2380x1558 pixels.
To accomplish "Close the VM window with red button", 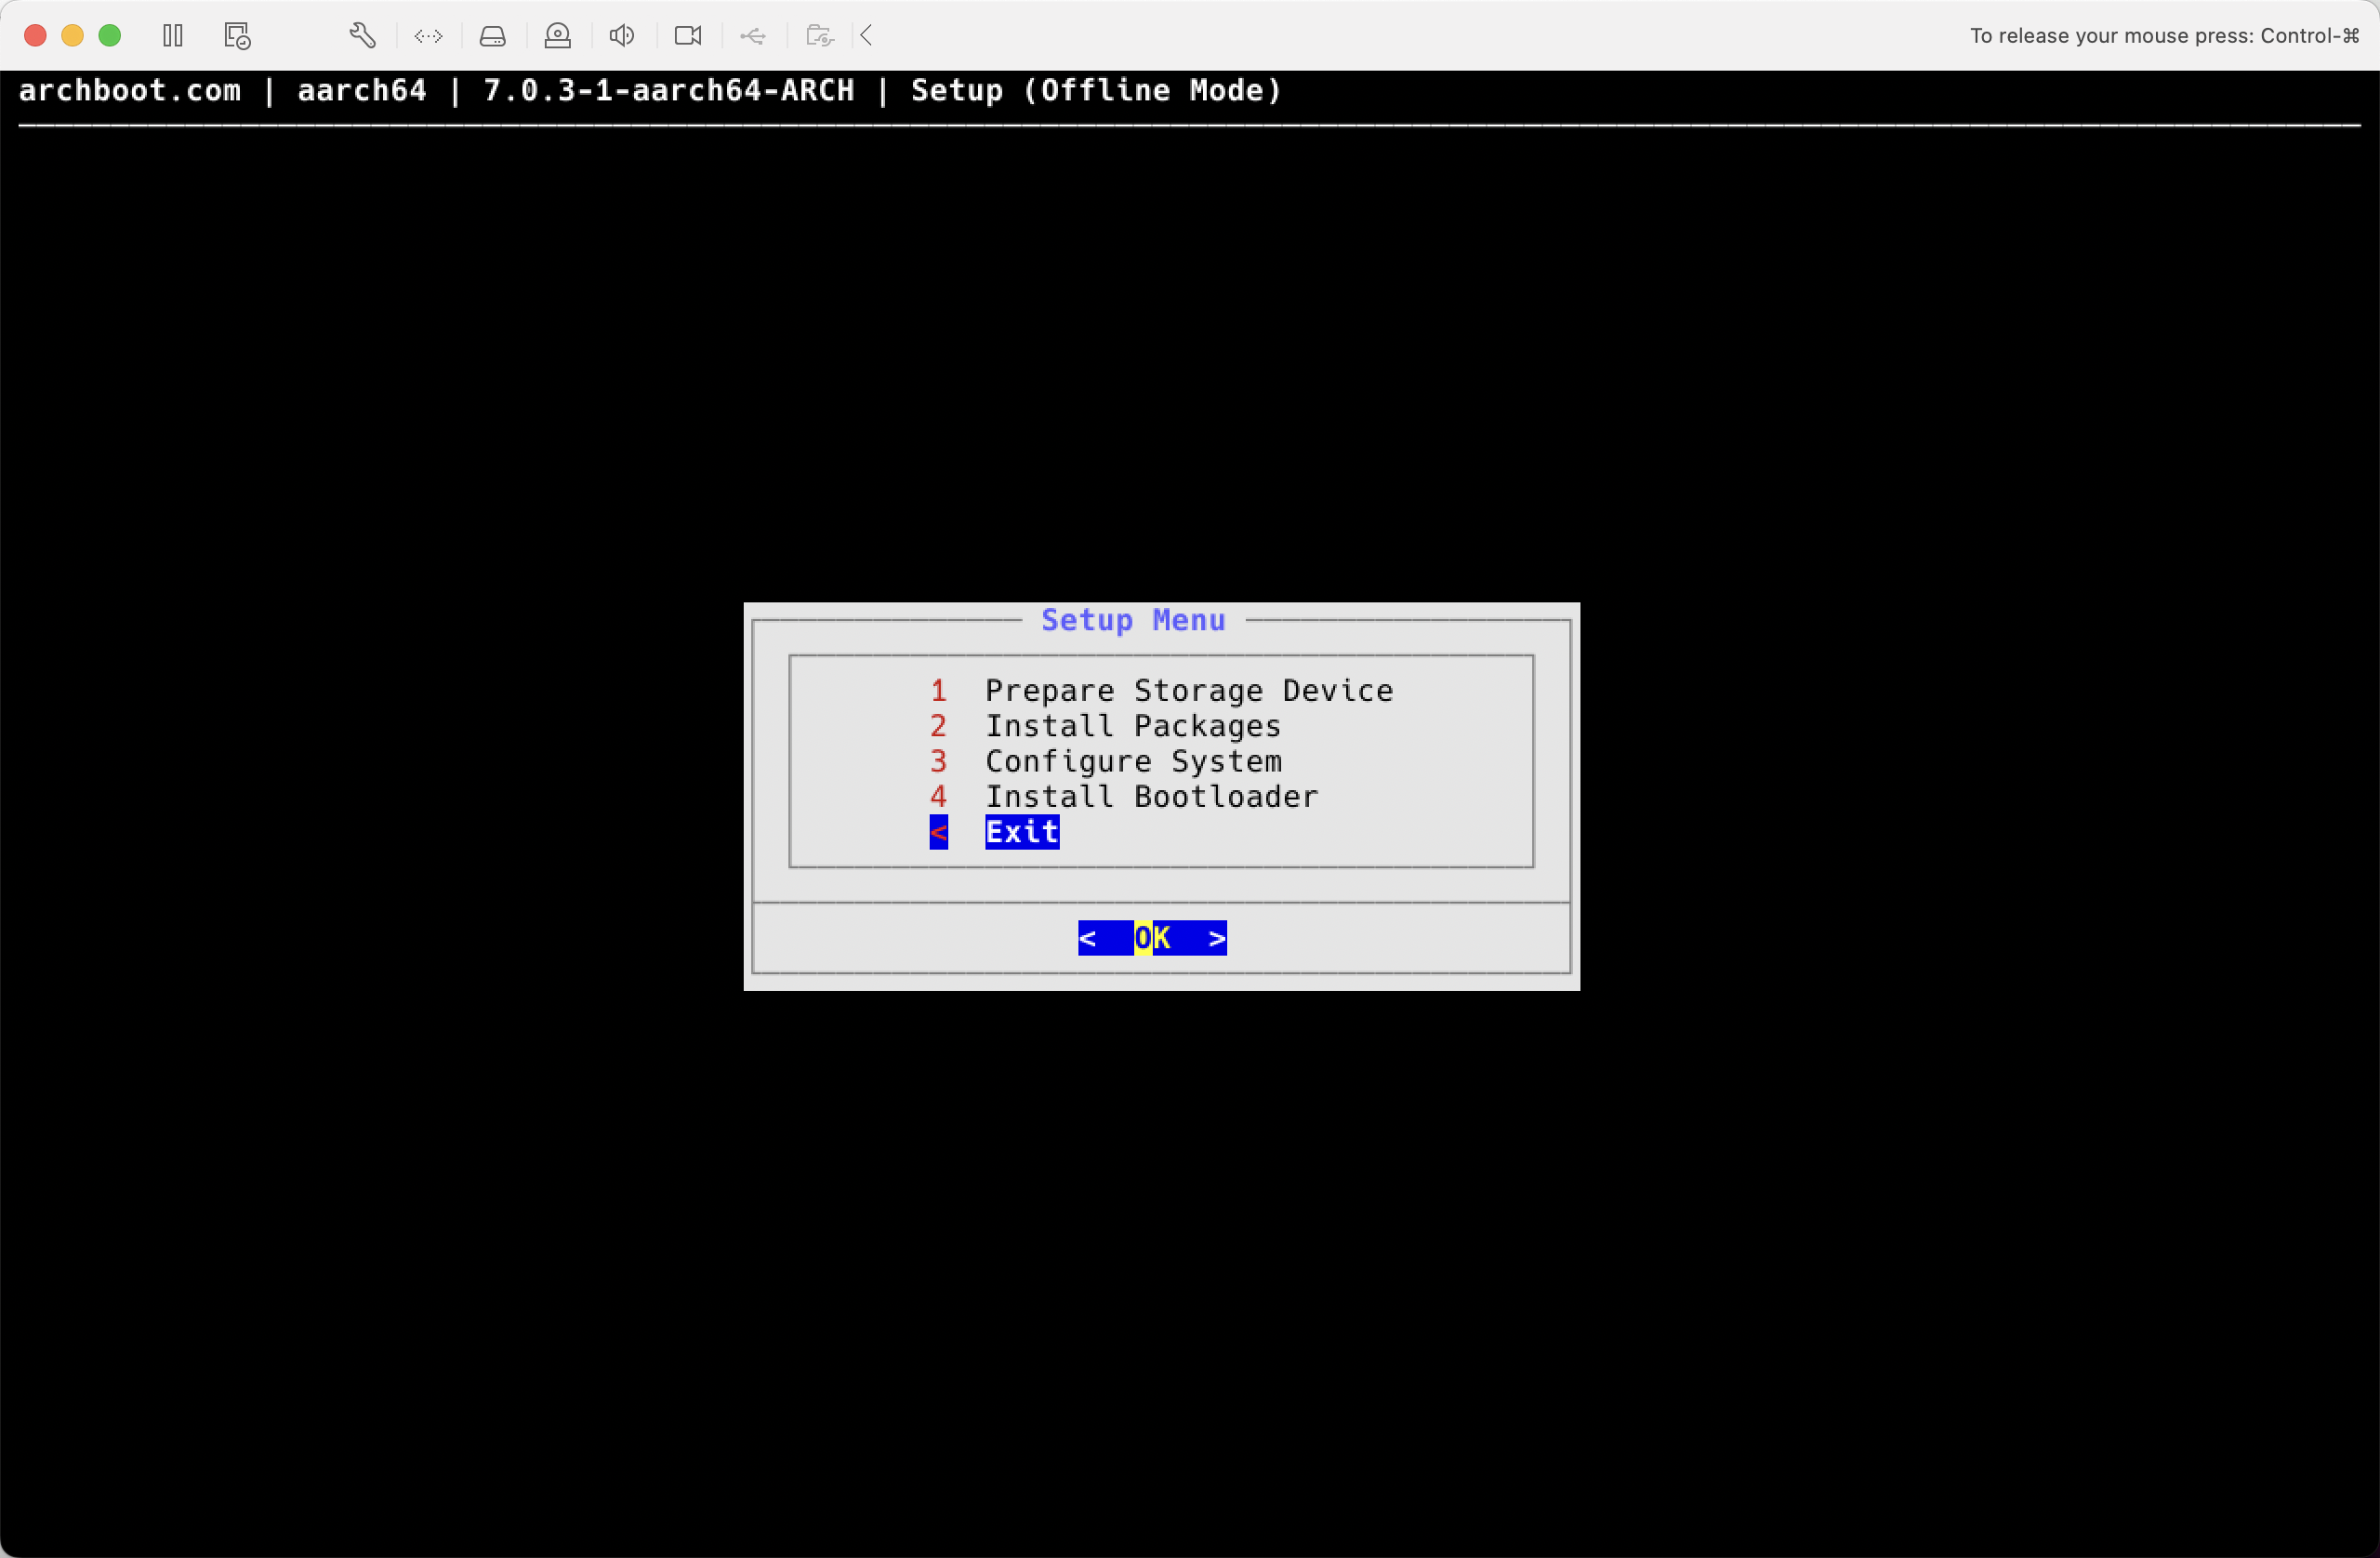I will (35, 36).
